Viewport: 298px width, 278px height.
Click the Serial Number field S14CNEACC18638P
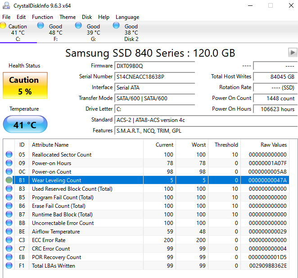click(155, 77)
